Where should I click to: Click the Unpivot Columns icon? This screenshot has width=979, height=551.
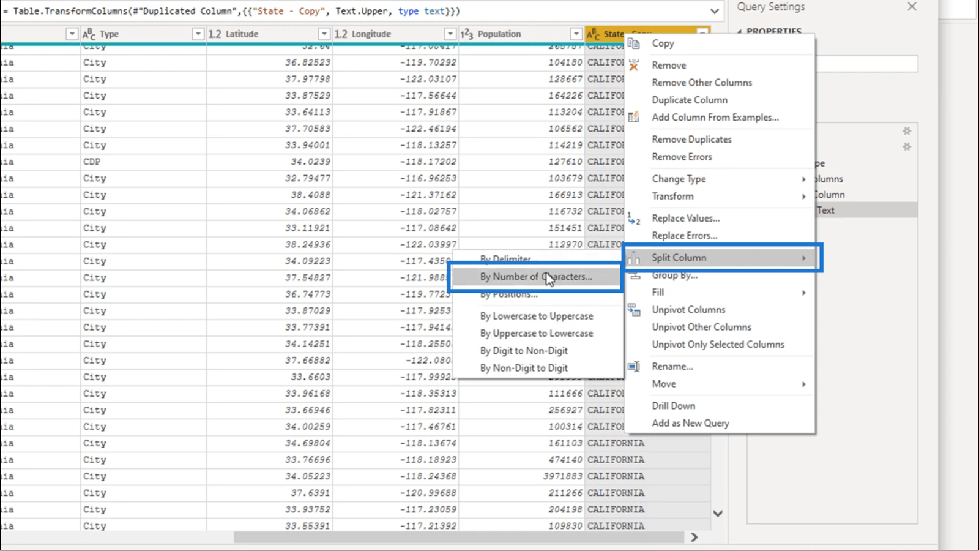pyautogui.click(x=634, y=310)
